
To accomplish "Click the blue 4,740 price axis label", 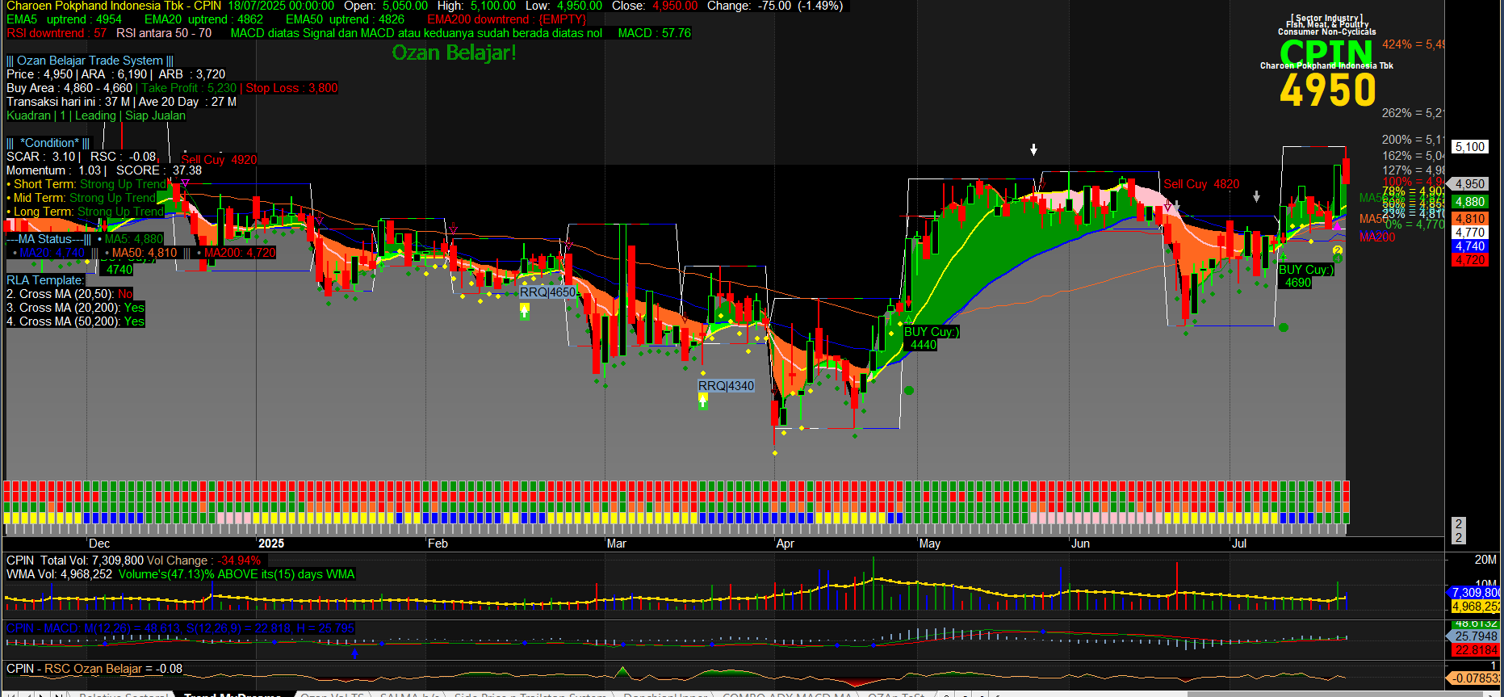I will pos(1469,246).
